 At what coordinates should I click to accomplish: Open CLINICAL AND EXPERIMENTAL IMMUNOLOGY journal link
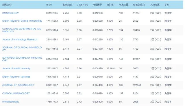point(22,30)
